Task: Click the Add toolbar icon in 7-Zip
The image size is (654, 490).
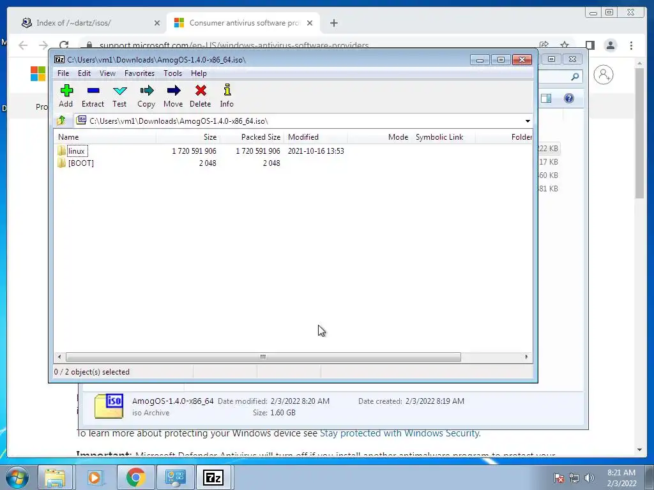Action: pyautogui.click(x=66, y=91)
